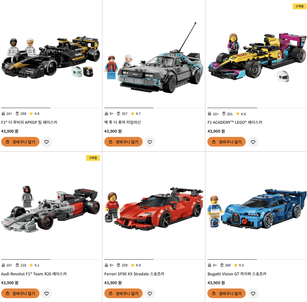The image size is (307, 302).
Task: Click heart icon for Bugatti Vision GT
Action: pos(253,293)
